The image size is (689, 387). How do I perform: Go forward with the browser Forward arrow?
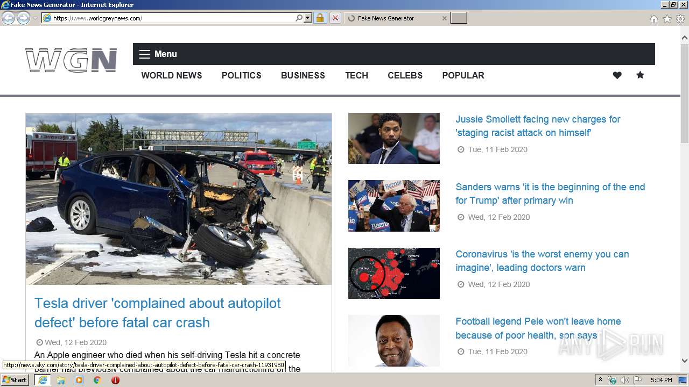pyautogui.click(x=23, y=18)
